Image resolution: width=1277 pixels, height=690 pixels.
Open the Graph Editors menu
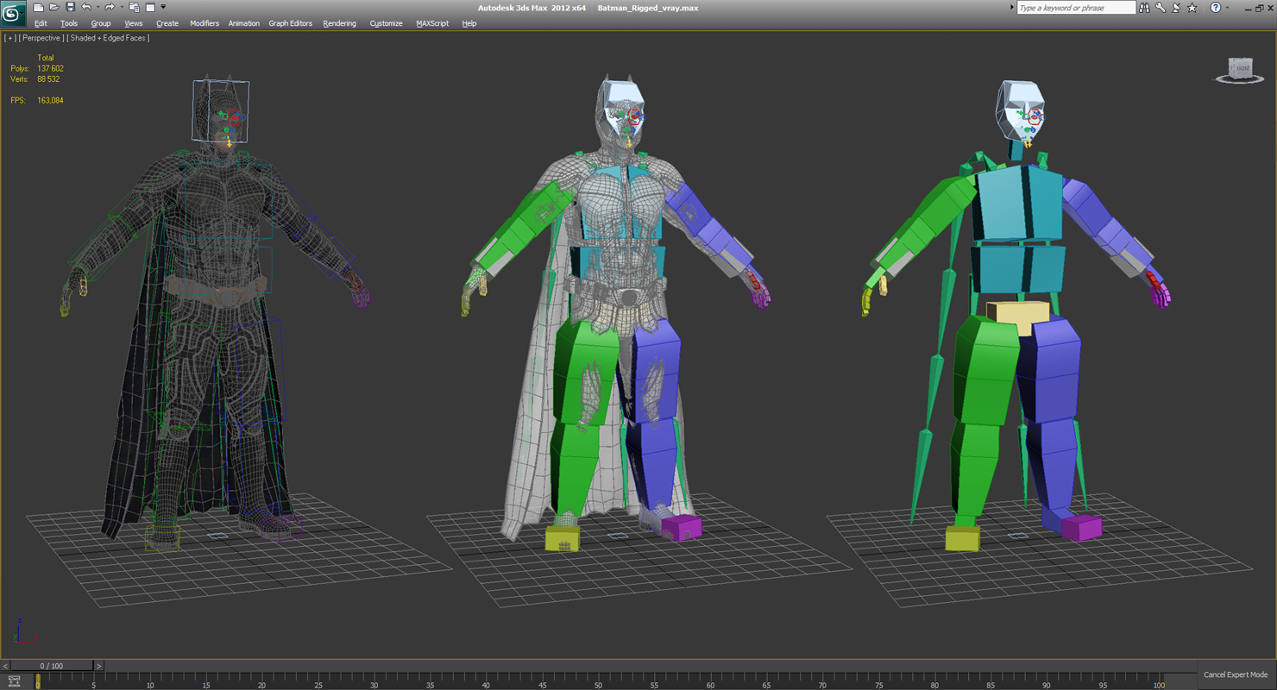tap(290, 23)
